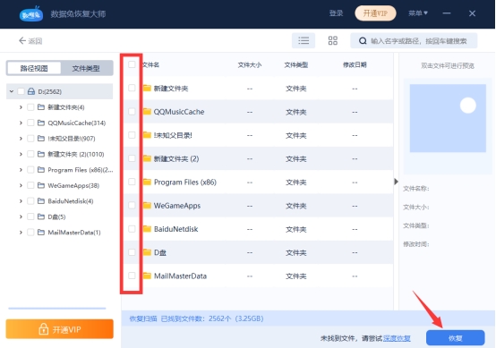496x348 pixels.
Task: Click folder icon of 新建文件夹 row in file list
Action: click(147, 88)
